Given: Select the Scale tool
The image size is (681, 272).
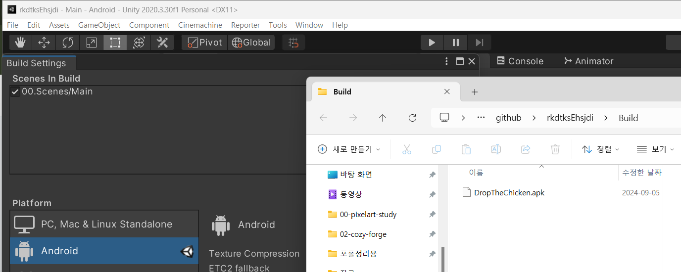Looking at the screenshot, I should pyautogui.click(x=92, y=43).
